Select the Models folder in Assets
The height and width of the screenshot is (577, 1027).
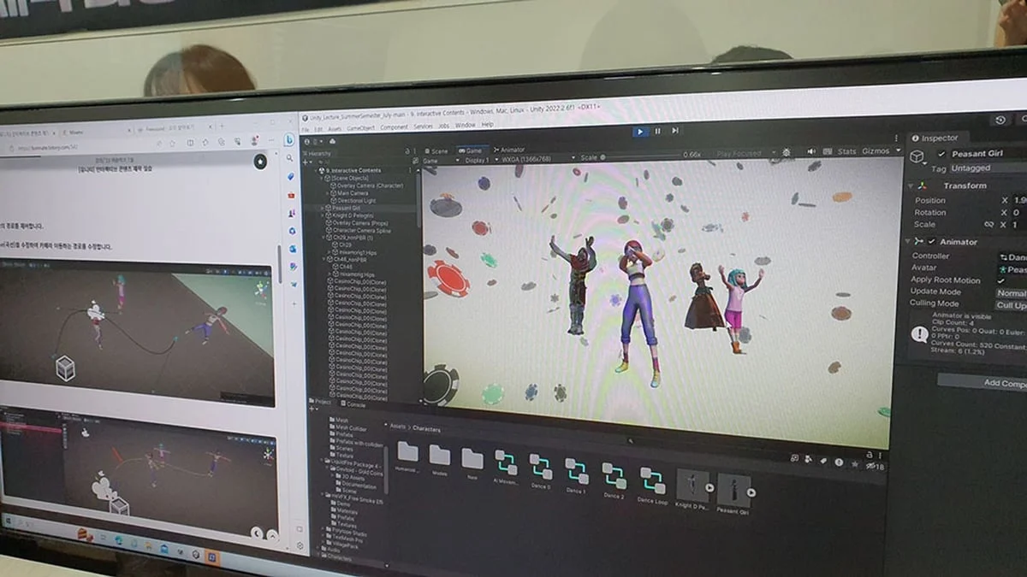[x=440, y=460]
